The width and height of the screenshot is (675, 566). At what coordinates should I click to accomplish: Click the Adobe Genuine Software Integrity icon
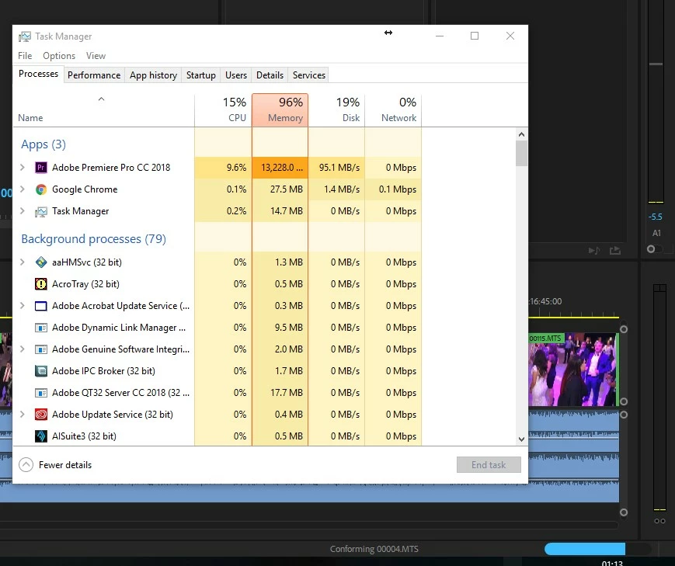[41, 349]
